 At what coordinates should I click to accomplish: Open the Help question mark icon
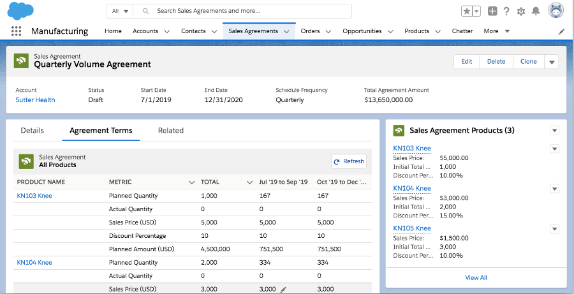pos(506,11)
